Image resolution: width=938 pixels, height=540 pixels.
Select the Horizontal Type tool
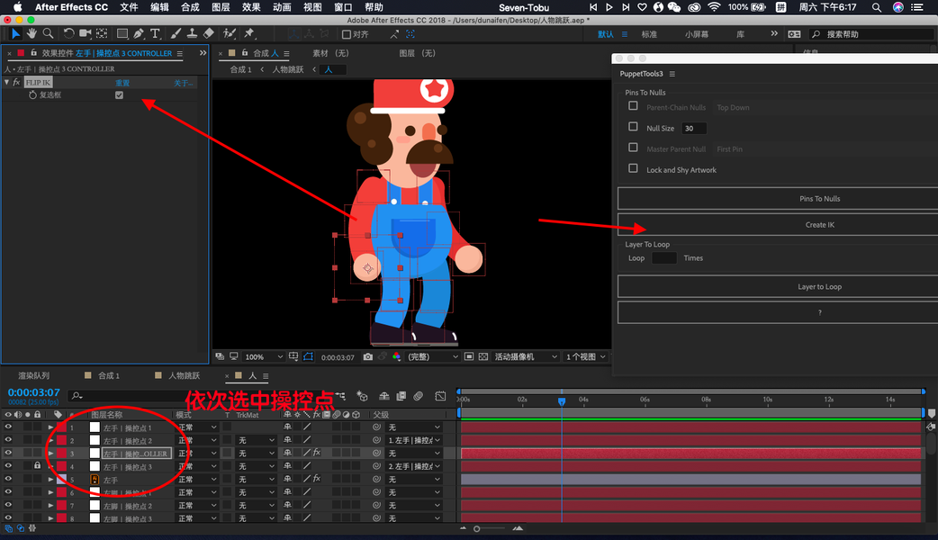[155, 34]
